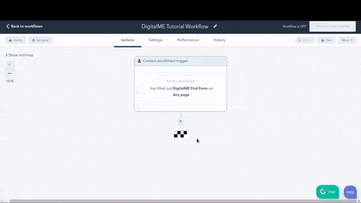Open the History tab

(219, 40)
